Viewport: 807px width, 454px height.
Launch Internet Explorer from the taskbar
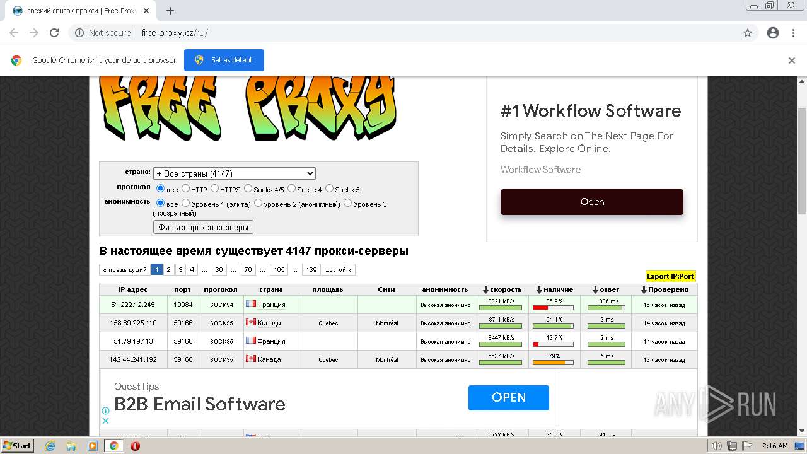[x=50, y=446]
